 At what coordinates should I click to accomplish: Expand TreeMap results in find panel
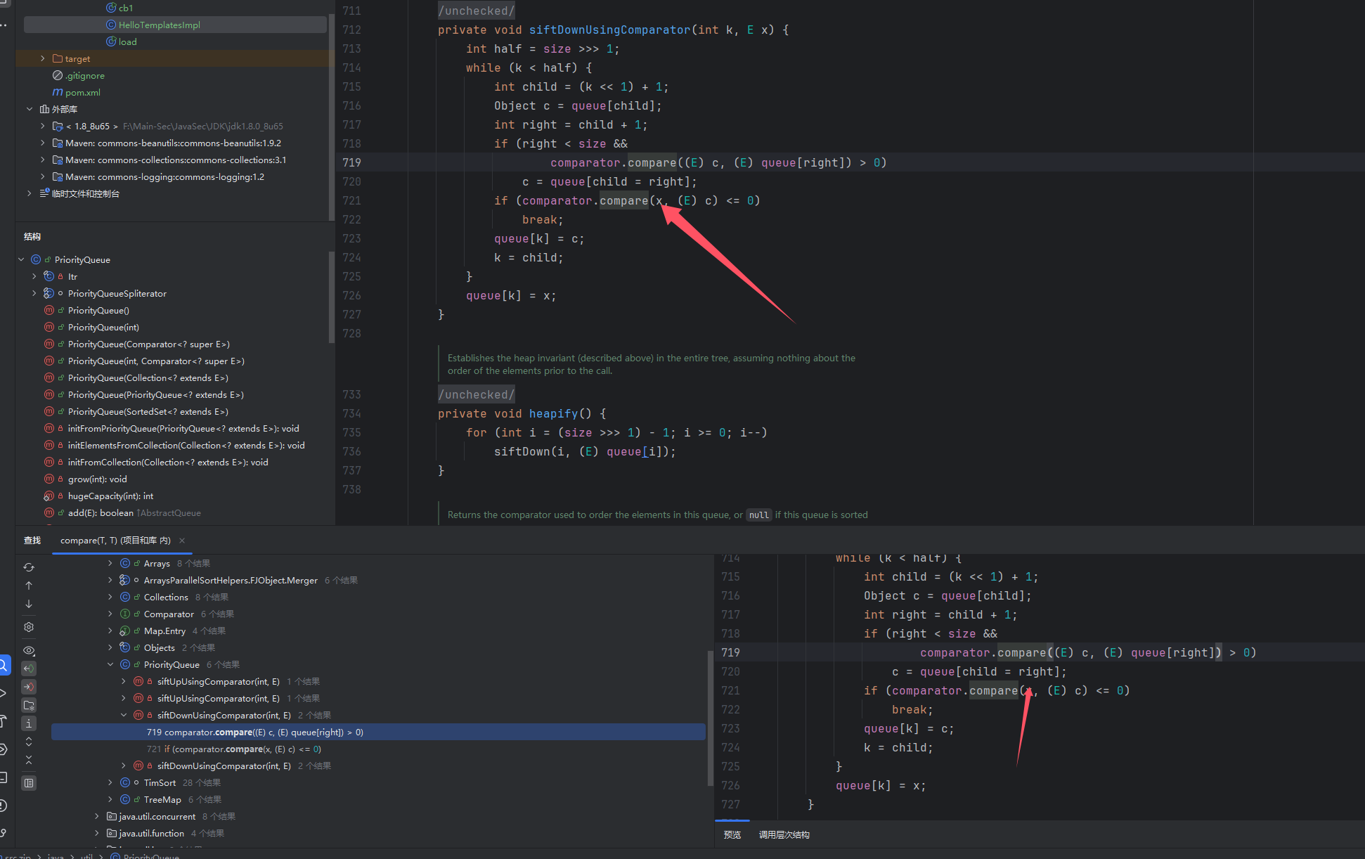(x=110, y=799)
